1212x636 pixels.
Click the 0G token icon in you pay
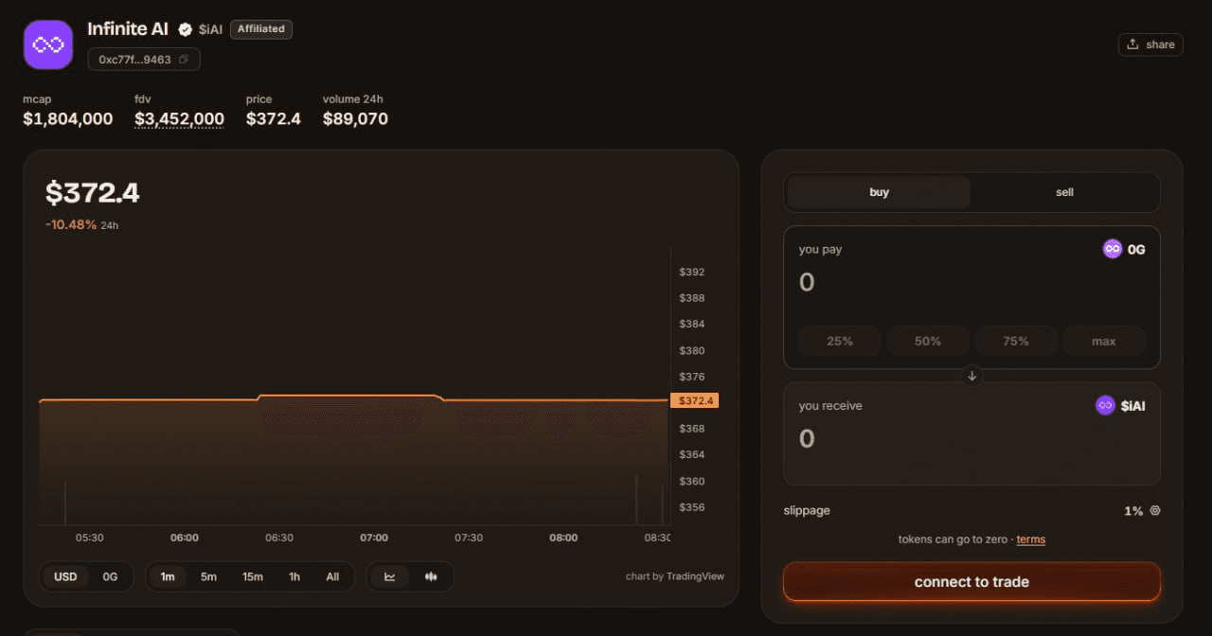1113,249
